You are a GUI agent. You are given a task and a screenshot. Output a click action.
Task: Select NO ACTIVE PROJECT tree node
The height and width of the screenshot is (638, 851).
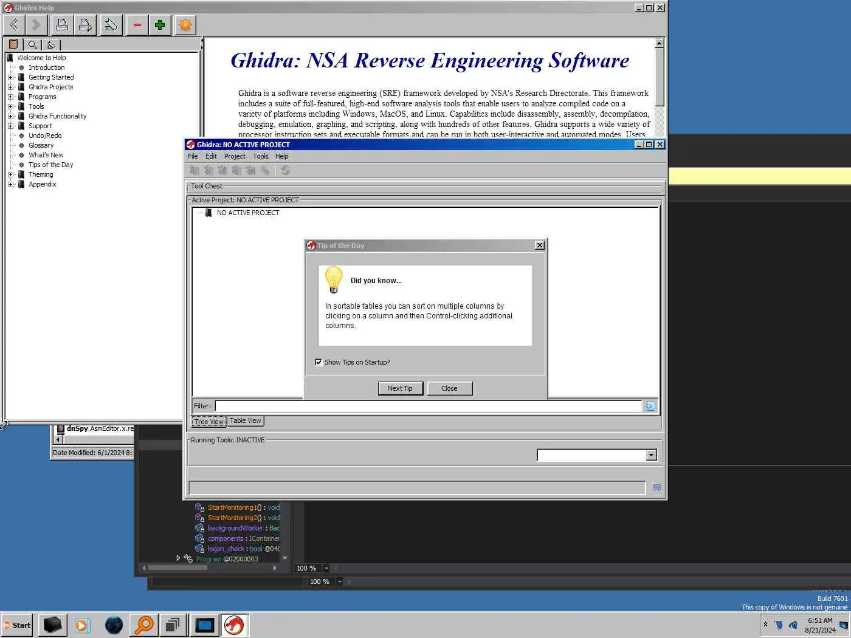click(248, 213)
